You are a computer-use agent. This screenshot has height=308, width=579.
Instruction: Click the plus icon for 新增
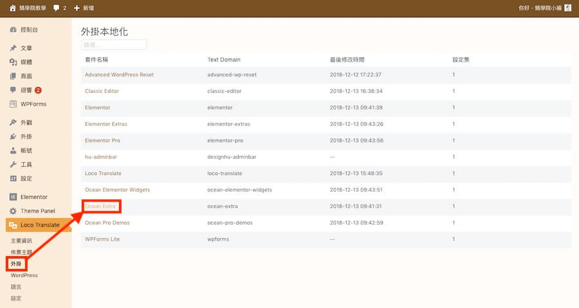77,8
